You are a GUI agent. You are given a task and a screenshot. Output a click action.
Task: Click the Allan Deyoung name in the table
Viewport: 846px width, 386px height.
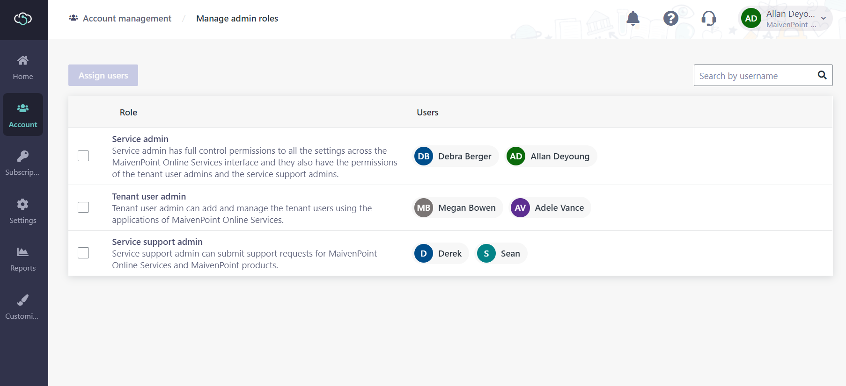click(x=560, y=156)
